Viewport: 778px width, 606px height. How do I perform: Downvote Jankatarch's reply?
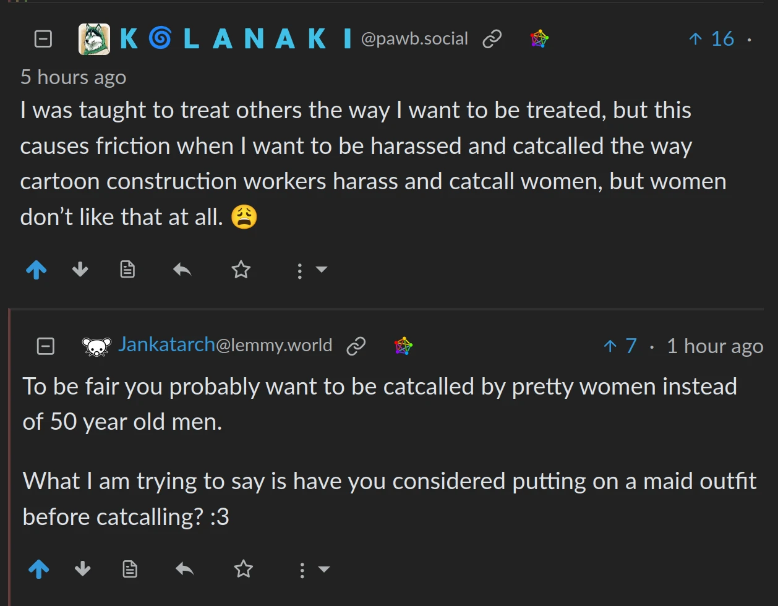(x=83, y=570)
